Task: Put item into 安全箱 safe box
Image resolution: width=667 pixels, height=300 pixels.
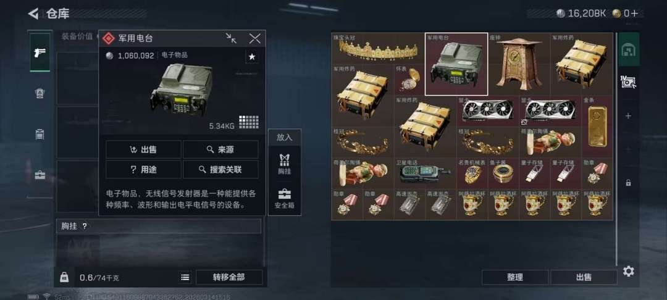Action: (285, 199)
